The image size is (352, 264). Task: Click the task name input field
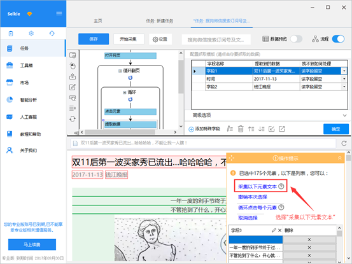point(216,40)
